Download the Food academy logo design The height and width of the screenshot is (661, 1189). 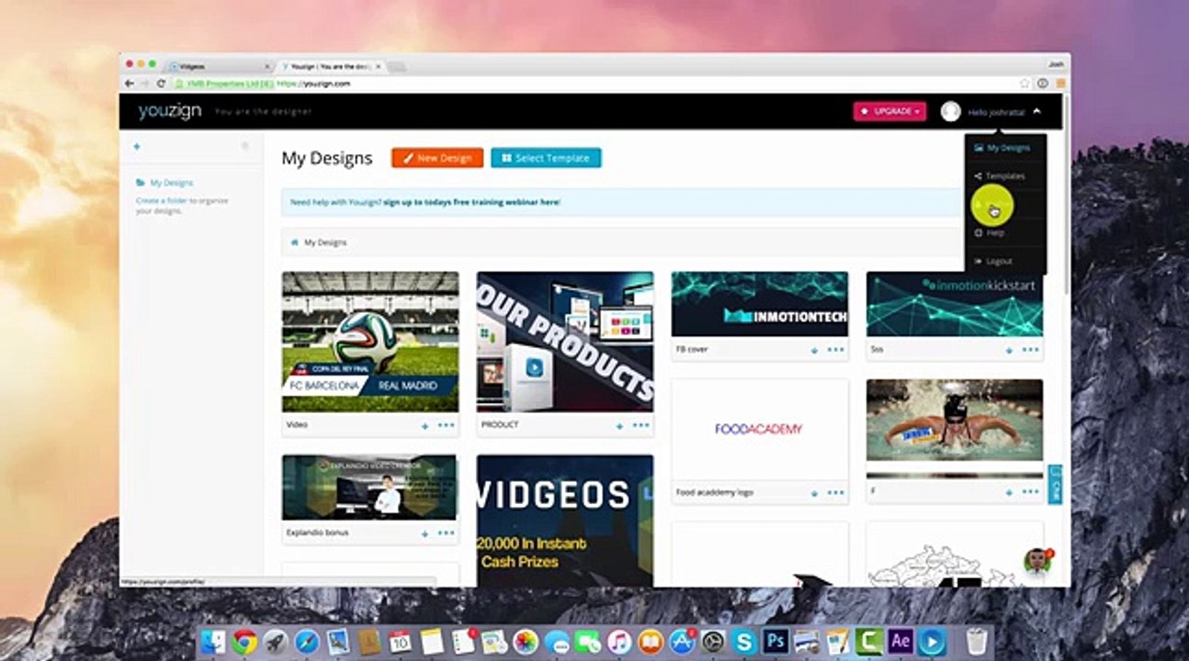pyautogui.click(x=814, y=493)
